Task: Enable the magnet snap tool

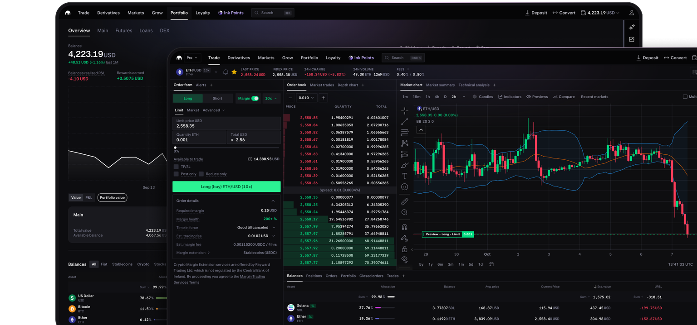Action: click(405, 227)
